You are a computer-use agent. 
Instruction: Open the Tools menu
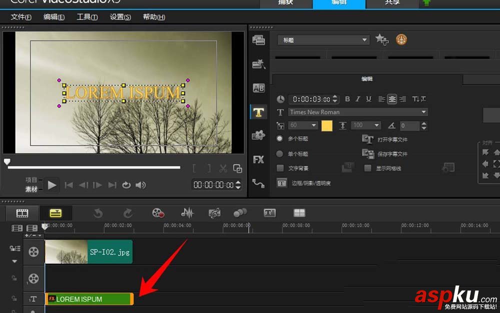[87, 17]
